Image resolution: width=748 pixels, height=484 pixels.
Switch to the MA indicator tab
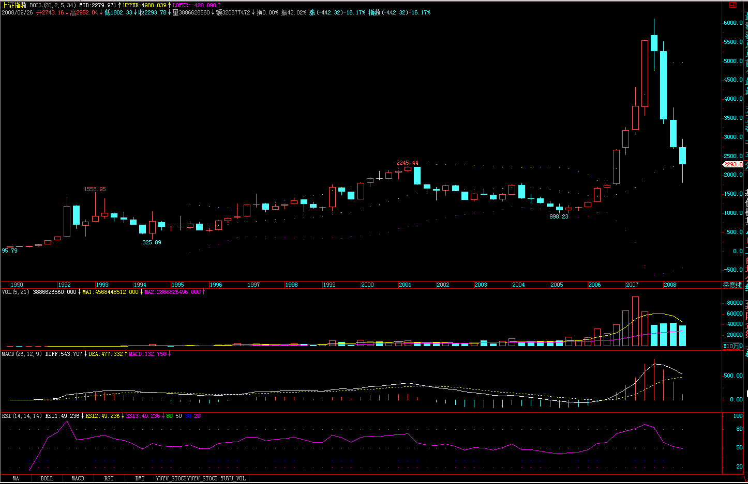click(16, 478)
